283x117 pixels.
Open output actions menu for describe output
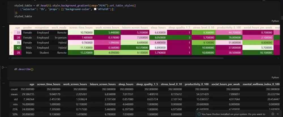[x=3, y=83]
